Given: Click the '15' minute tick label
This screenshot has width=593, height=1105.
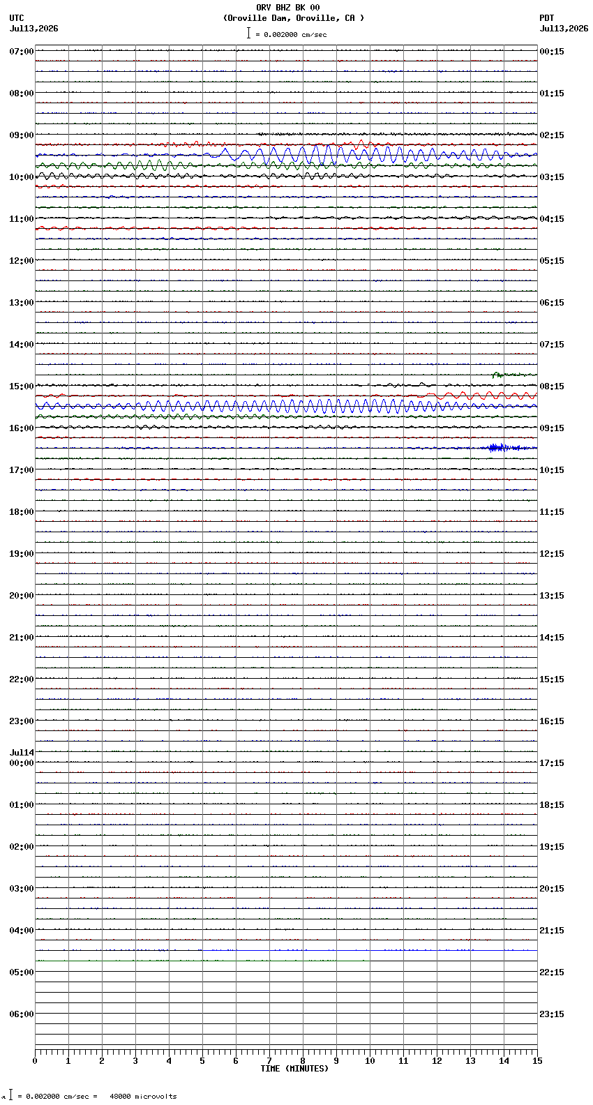Looking at the screenshot, I should pyautogui.click(x=537, y=1061).
